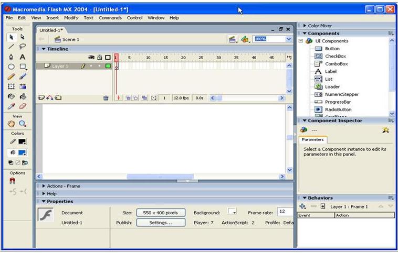
Task: Open the Modify menu
Action: [71, 18]
